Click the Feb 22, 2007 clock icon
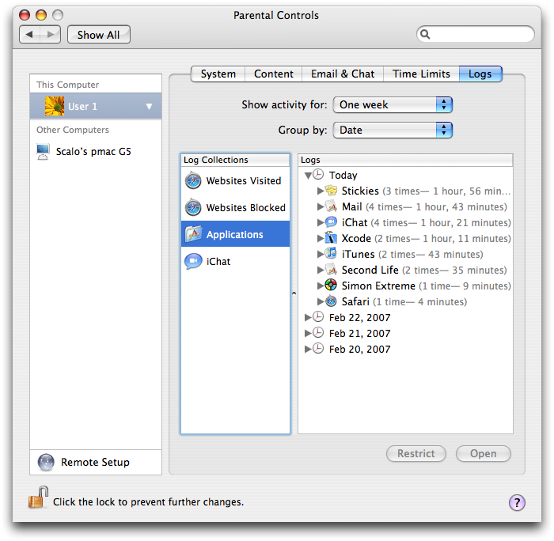Screen dimensions: 554x541 pos(318,316)
